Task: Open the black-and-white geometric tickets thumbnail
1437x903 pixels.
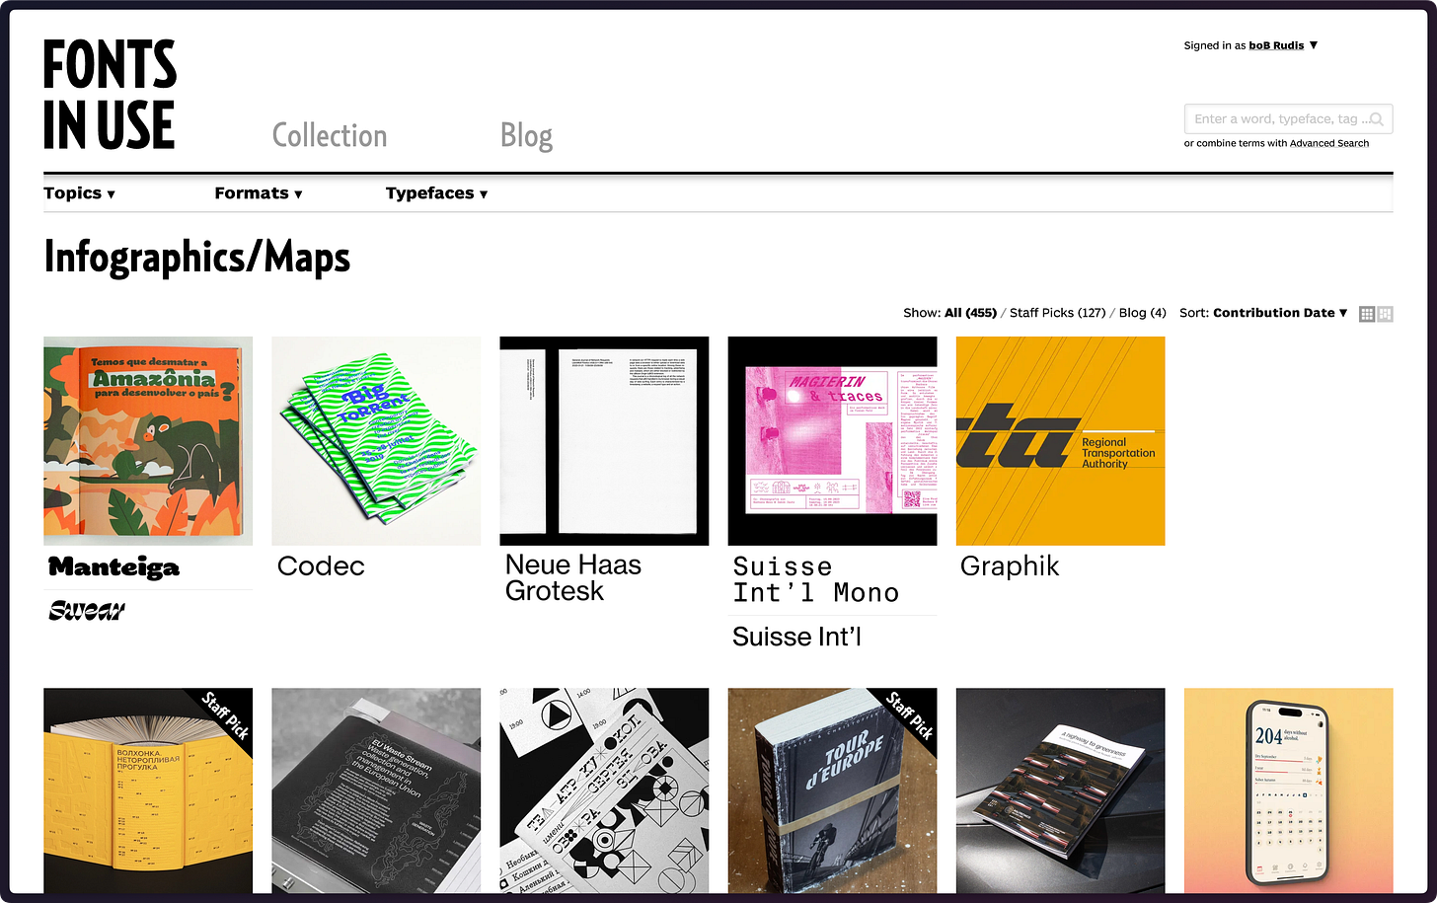Action: [604, 790]
